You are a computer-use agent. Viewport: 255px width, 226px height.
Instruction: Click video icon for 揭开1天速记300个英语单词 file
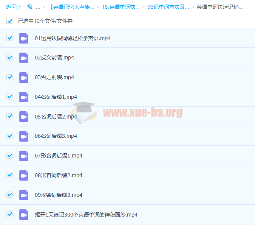pyautogui.click(x=24, y=215)
